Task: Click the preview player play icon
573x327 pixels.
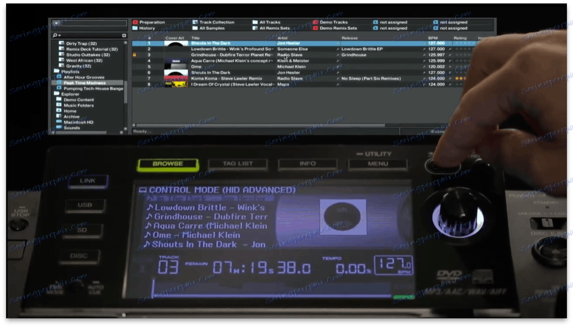Action: click(57, 23)
